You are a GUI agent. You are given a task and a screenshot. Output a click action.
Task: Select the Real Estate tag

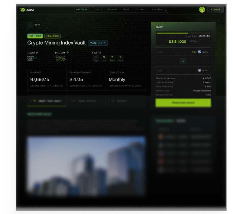53,36
